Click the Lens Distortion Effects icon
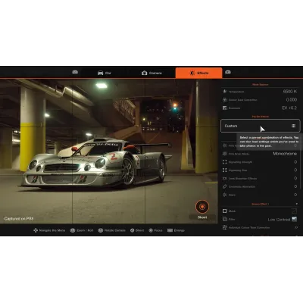 224,178
